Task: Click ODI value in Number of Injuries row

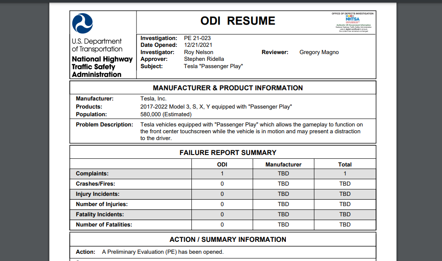Action: coord(222,204)
